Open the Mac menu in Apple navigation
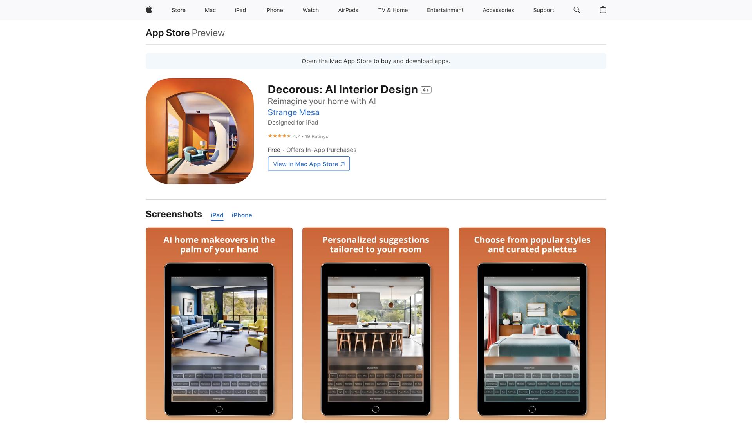The height and width of the screenshot is (423, 752). [x=210, y=10]
